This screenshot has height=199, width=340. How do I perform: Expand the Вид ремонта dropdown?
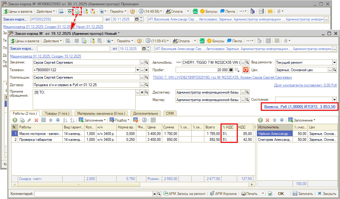[x=334, y=62]
